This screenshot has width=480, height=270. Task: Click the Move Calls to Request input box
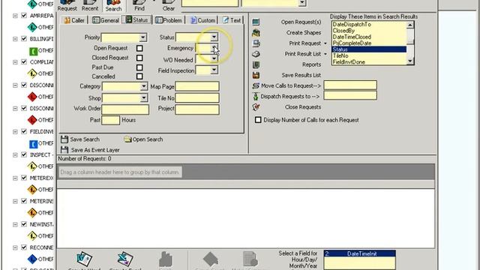click(350, 85)
